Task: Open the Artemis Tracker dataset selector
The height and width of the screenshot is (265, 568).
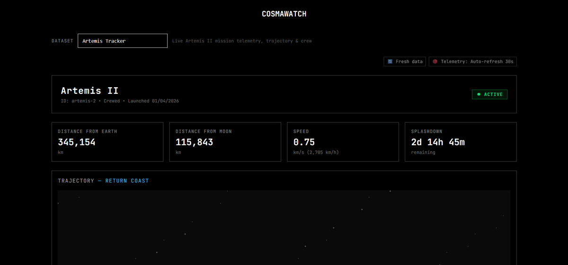Action: pos(123,41)
